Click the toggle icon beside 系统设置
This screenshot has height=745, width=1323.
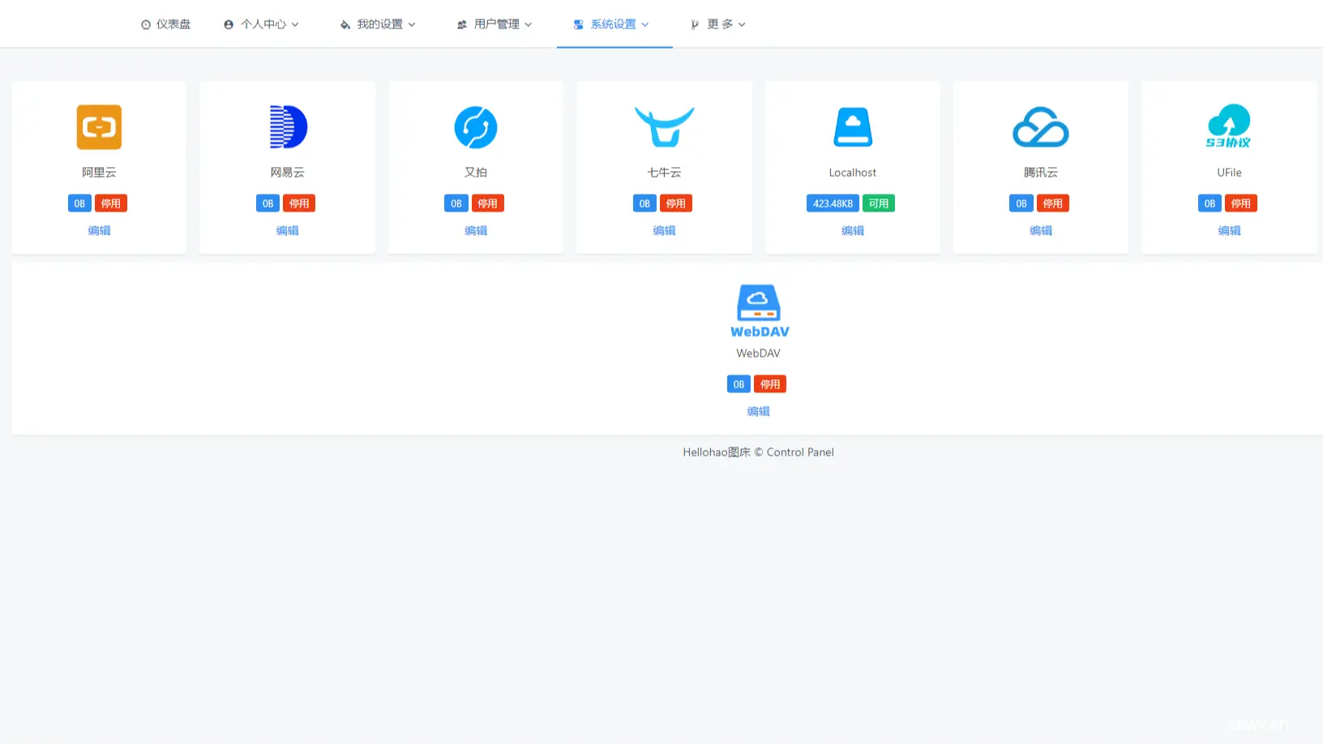(579, 25)
